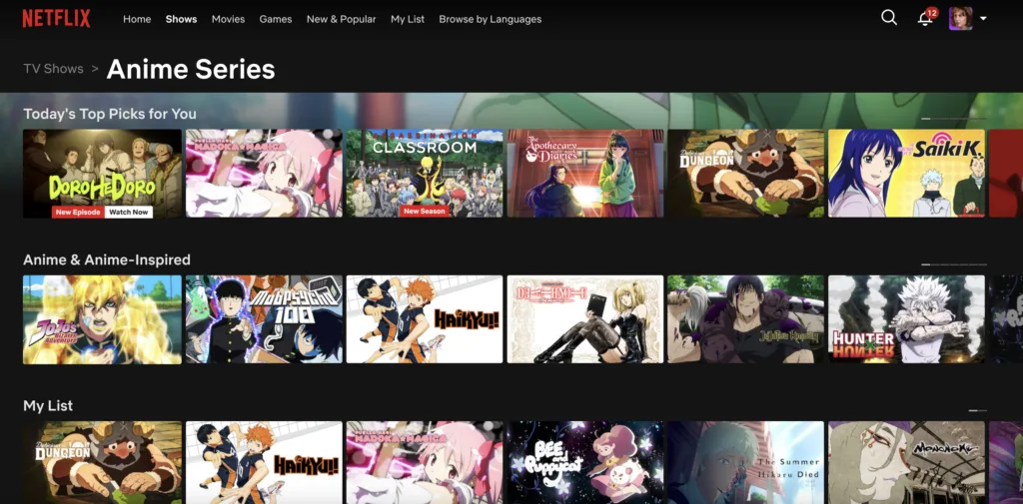Click the TV Shows breadcrumb link

coord(54,69)
